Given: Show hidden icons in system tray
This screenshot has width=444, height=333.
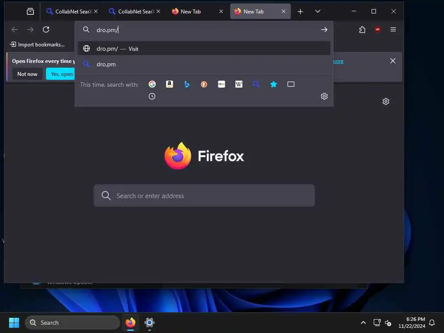Looking at the screenshot, I should tap(363, 323).
